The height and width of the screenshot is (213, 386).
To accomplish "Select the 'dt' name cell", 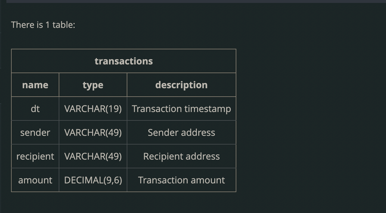I will [x=35, y=109].
